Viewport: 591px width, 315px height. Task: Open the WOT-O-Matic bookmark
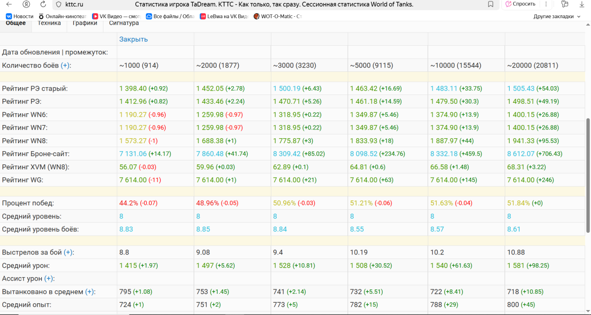pyautogui.click(x=277, y=16)
